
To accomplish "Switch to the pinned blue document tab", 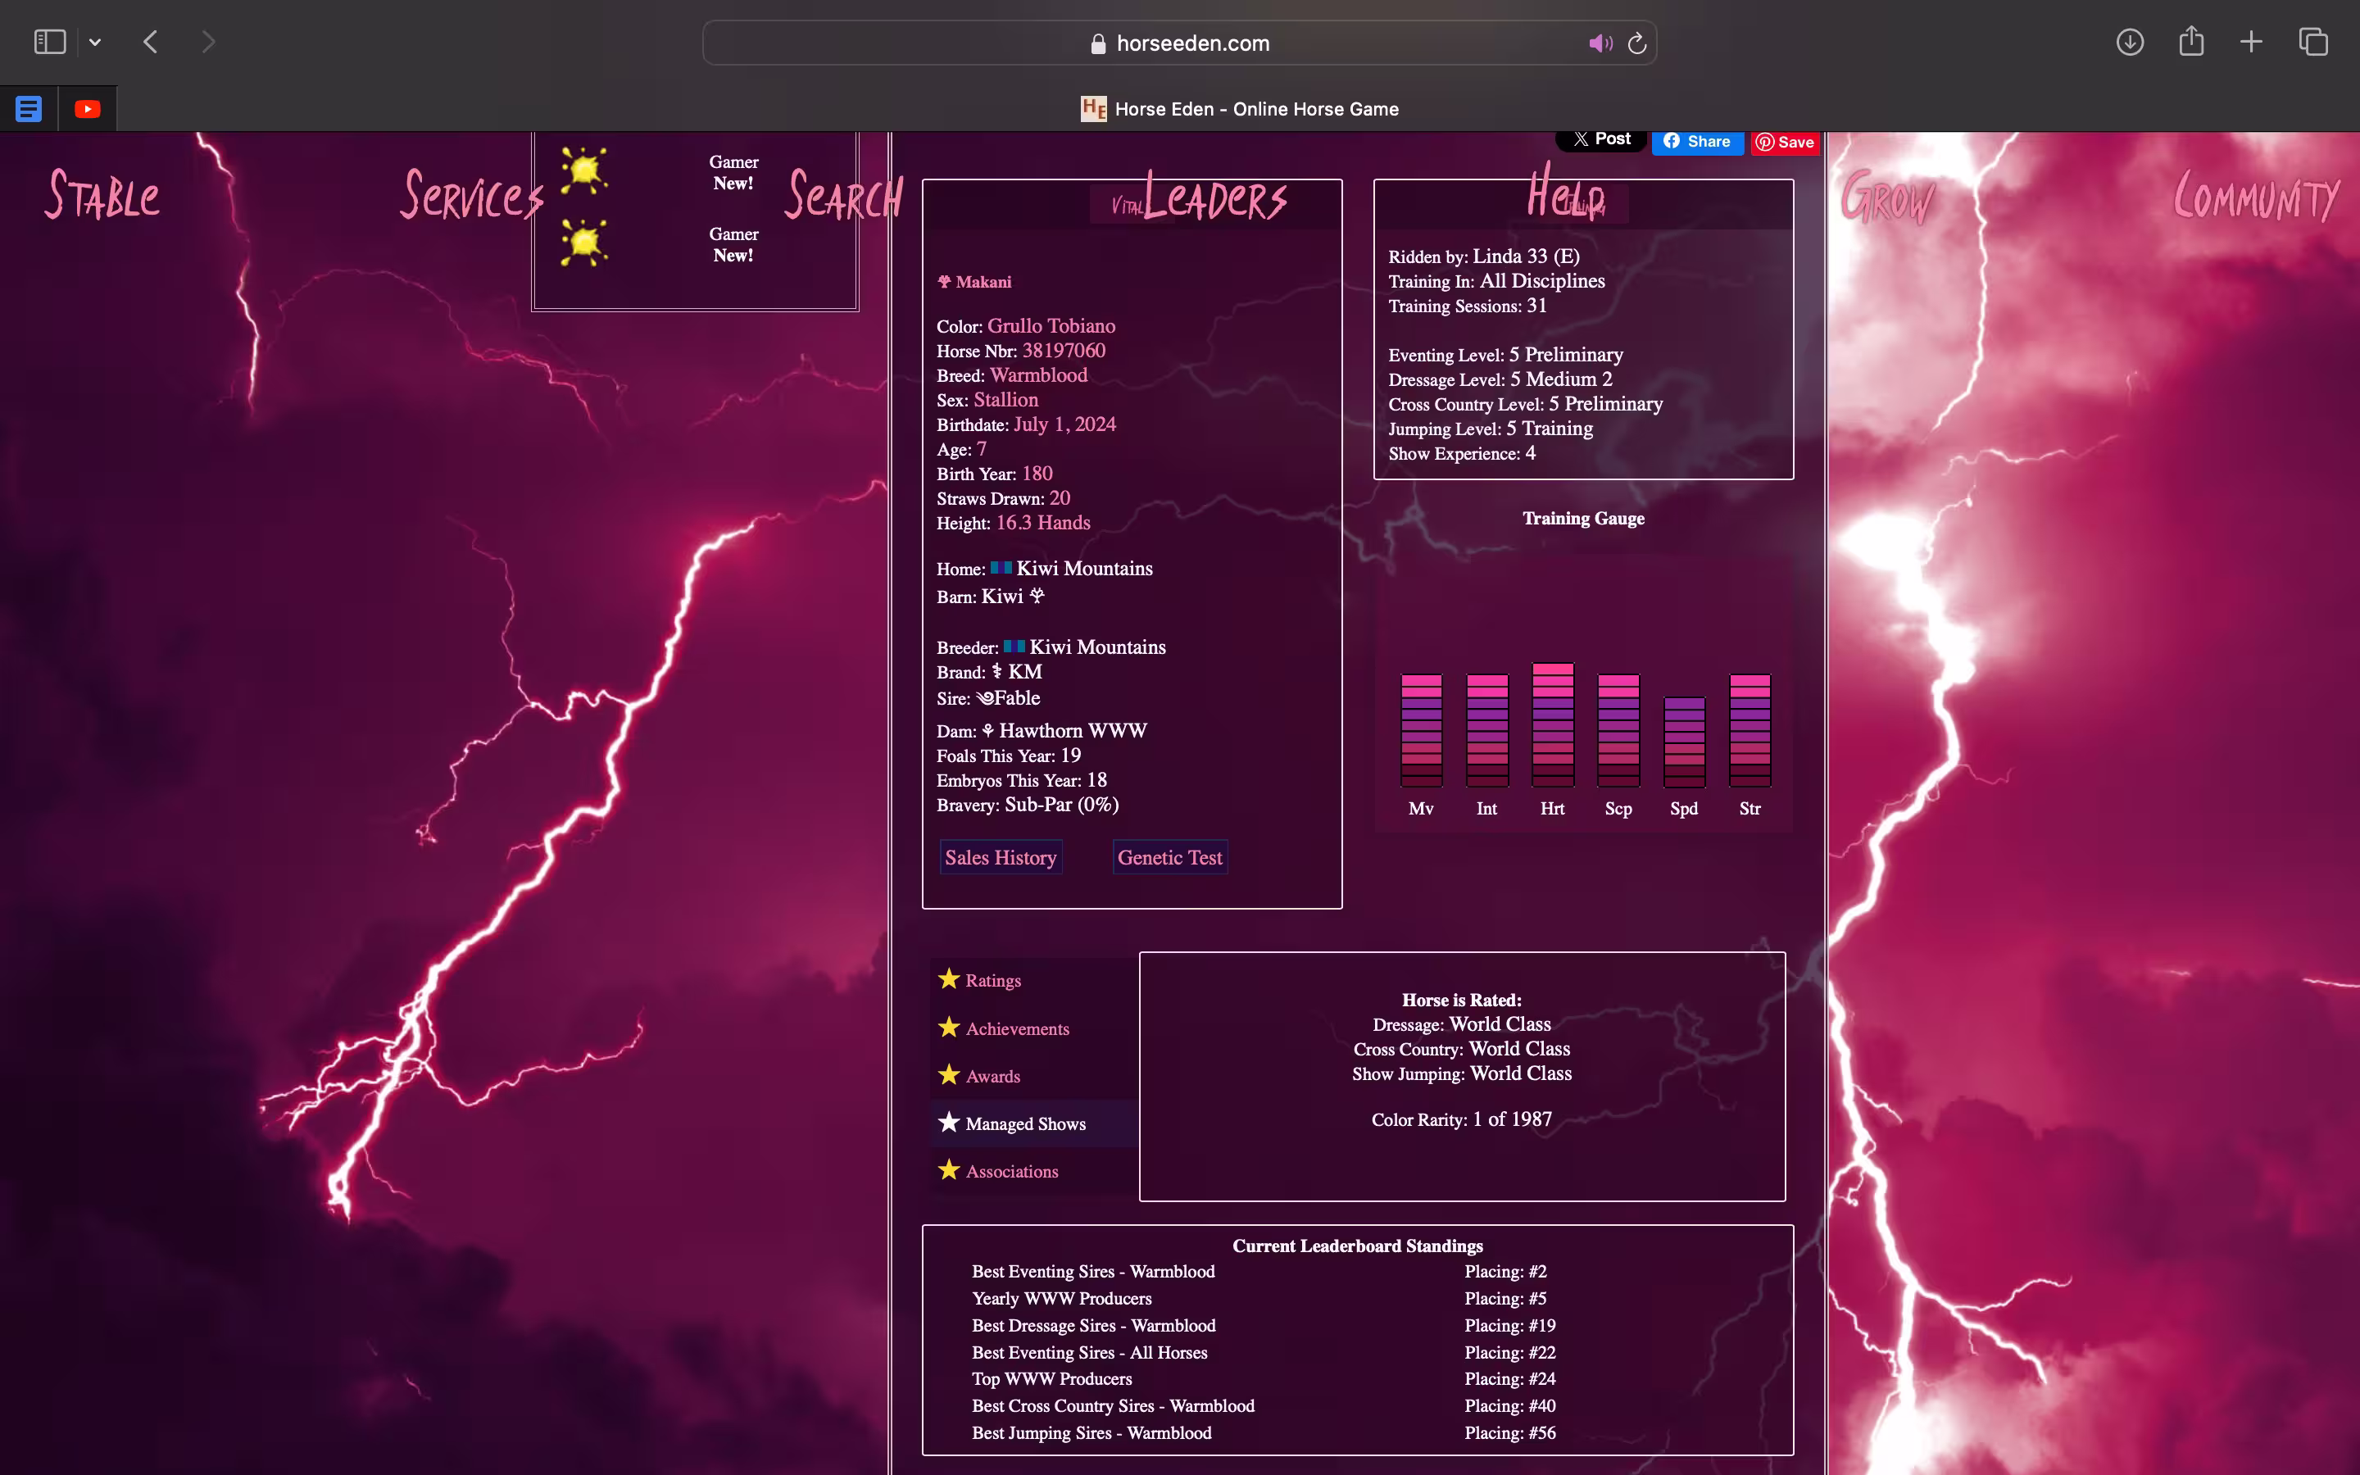I will pyautogui.click(x=29, y=109).
